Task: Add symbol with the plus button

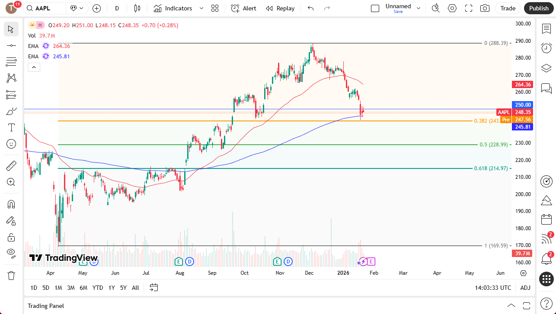Action: click(x=96, y=8)
